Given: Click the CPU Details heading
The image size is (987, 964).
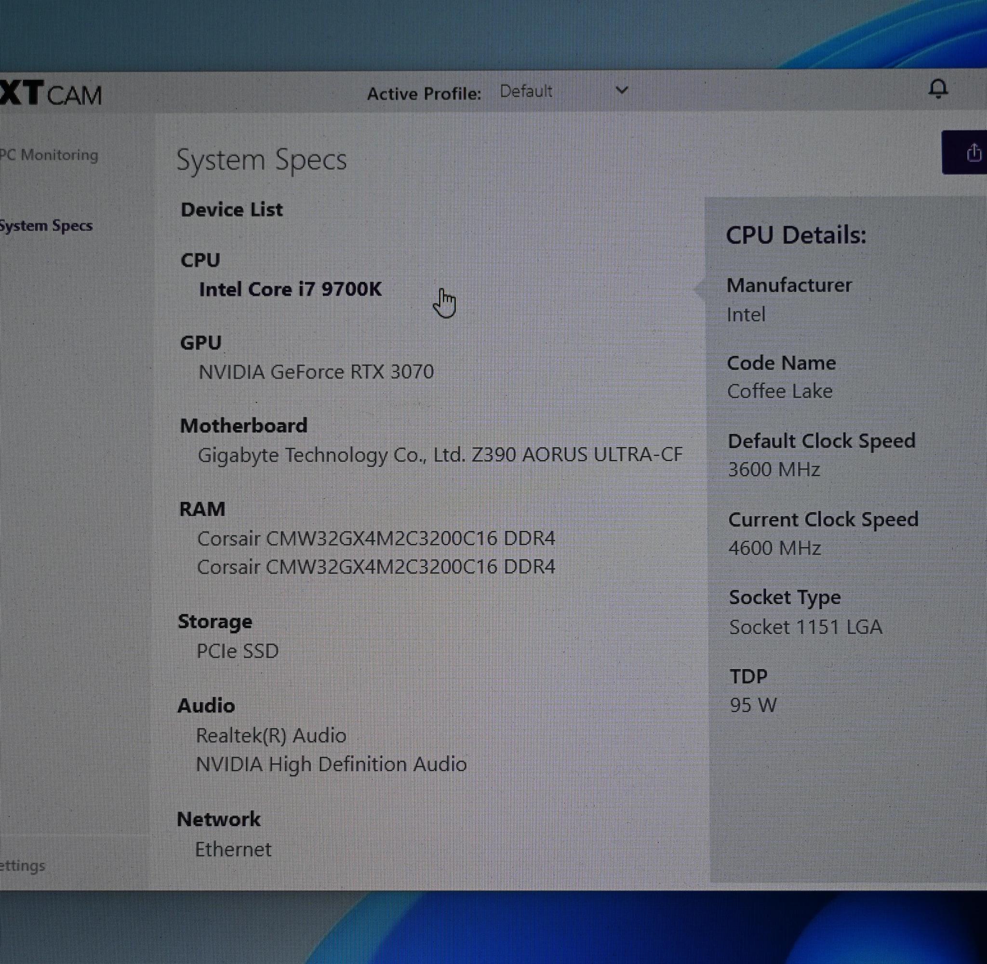Looking at the screenshot, I should point(796,235).
